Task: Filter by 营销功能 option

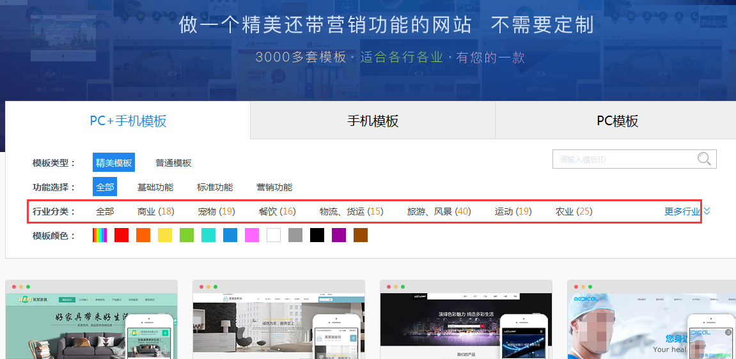Action: [x=274, y=187]
